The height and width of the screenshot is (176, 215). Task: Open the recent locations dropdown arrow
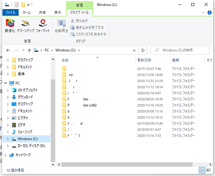(x=23, y=50)
